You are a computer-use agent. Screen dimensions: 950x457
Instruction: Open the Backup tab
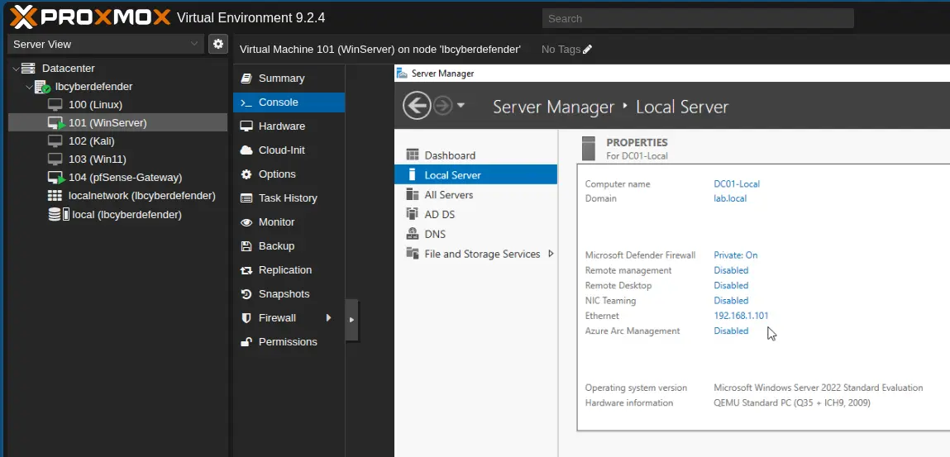point(289,245)
